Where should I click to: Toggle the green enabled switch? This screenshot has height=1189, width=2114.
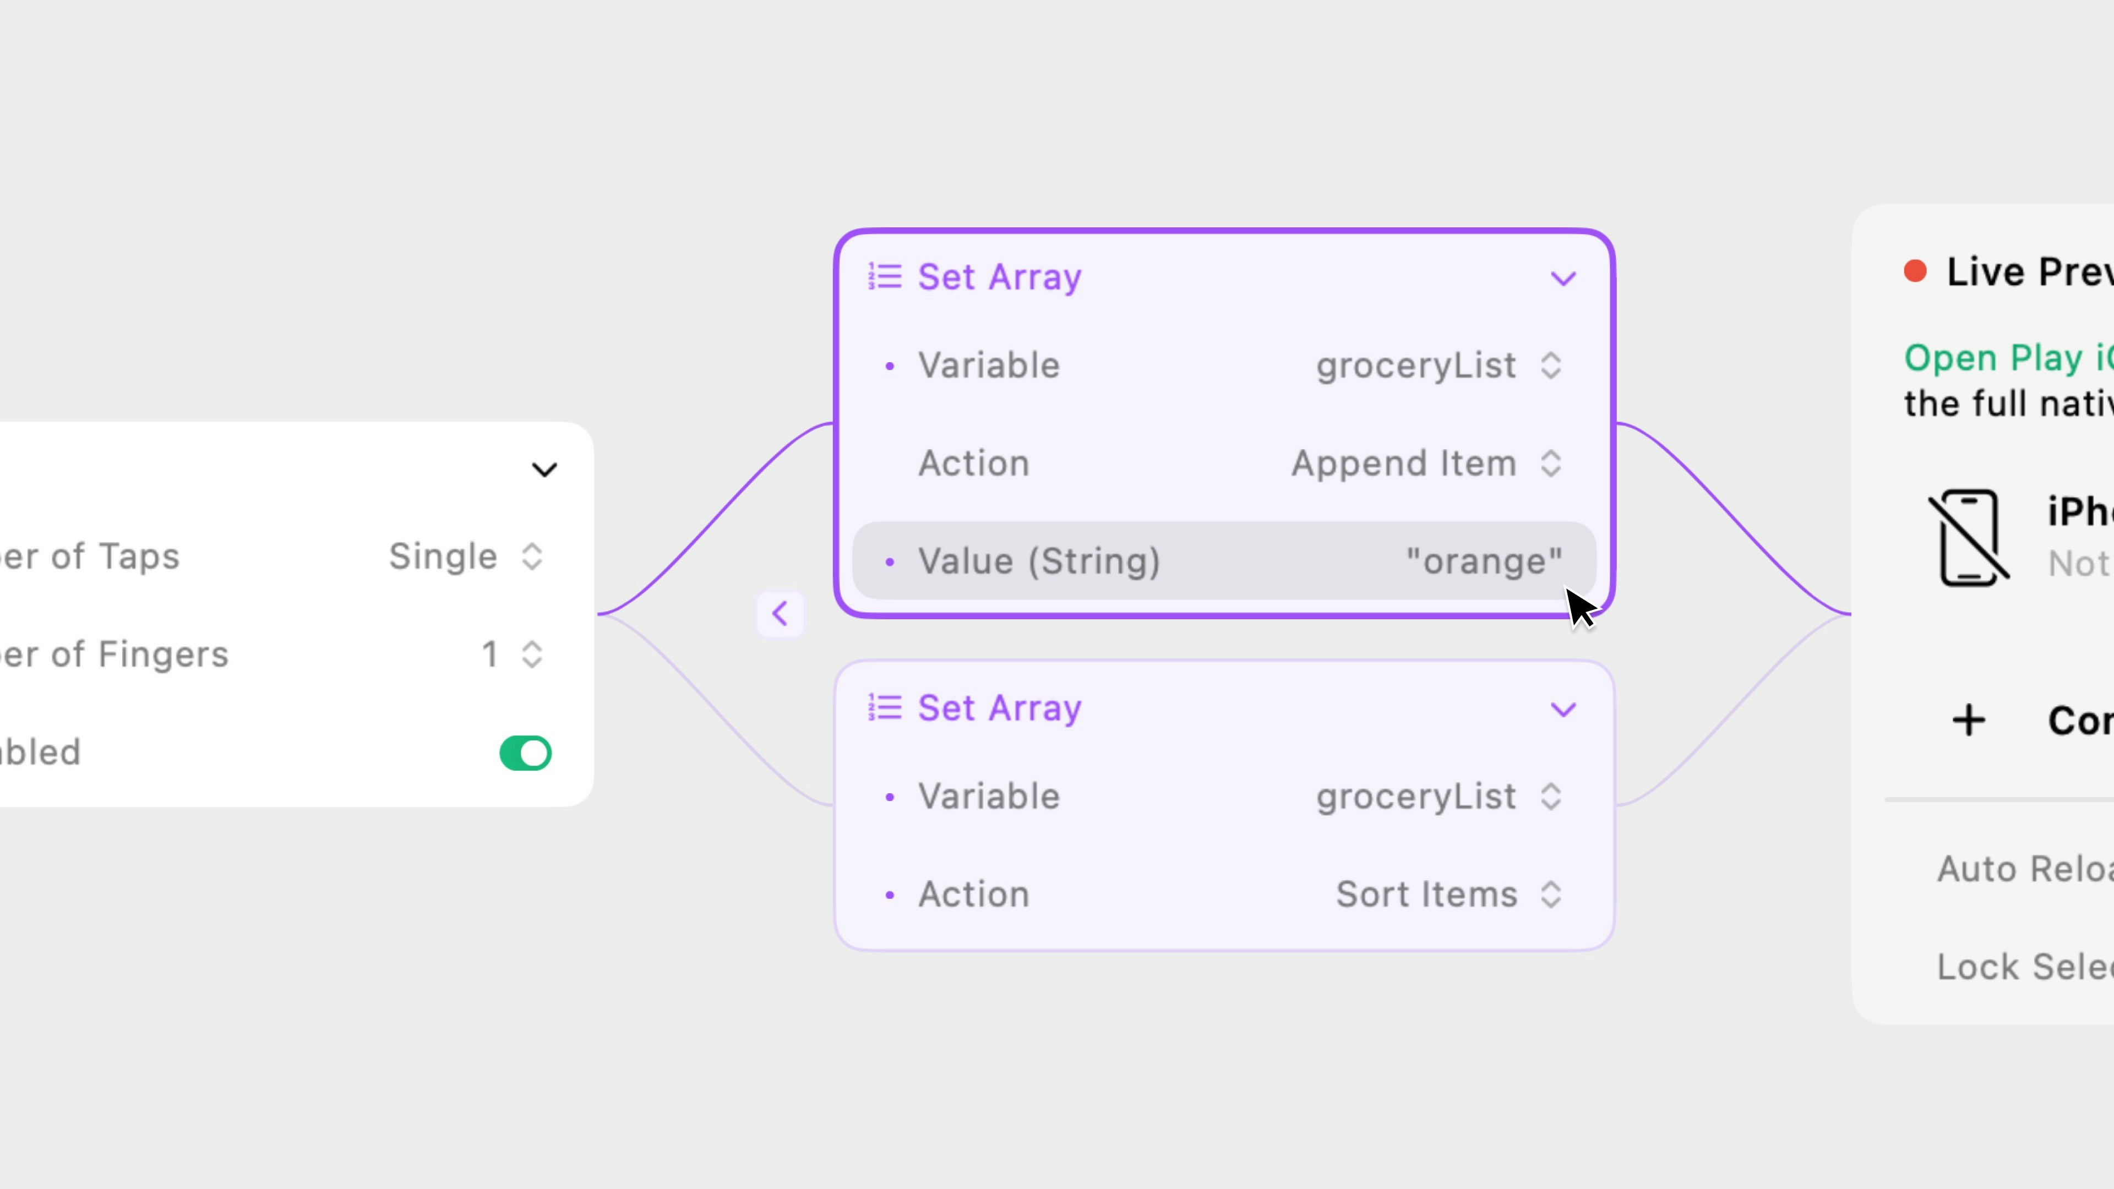tap(525, 752)
